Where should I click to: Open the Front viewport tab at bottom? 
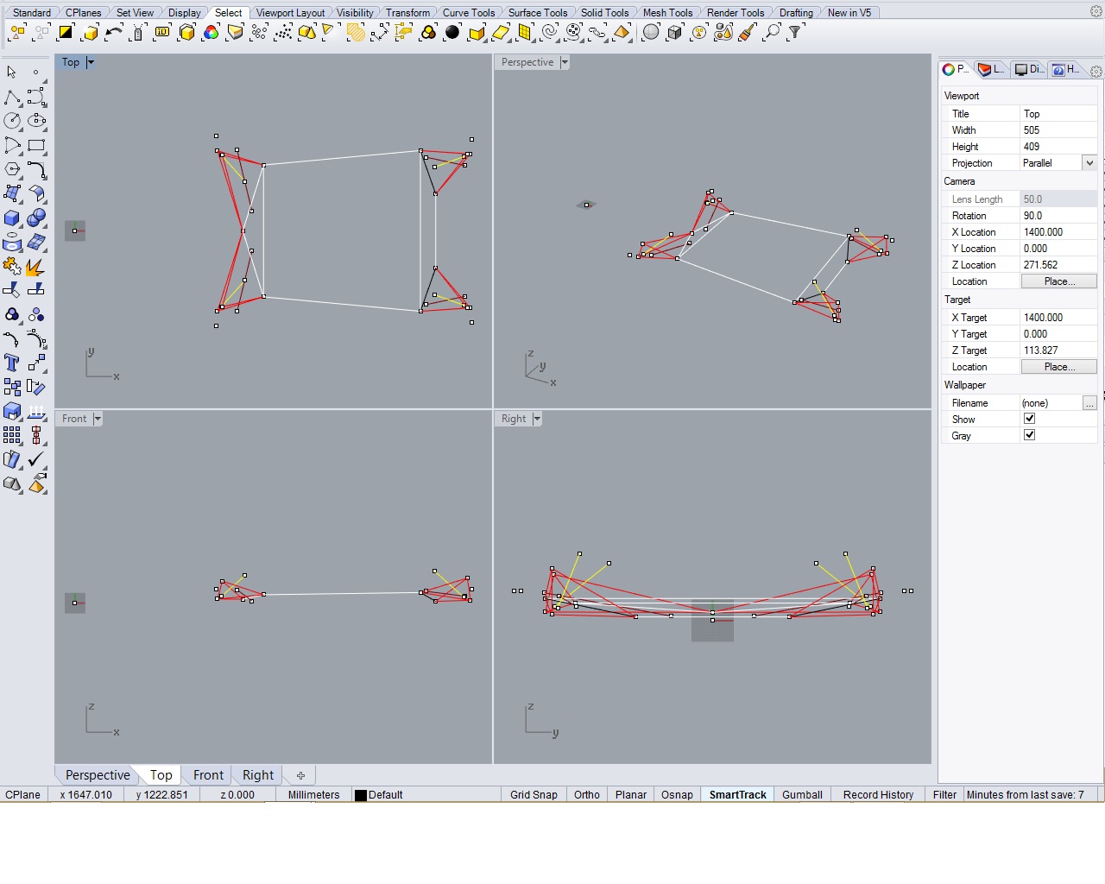tap(208, 775)
